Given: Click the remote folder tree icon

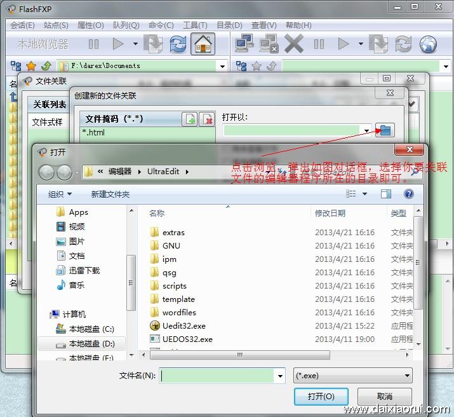Looking at the screenshot, I should point(241,66).
